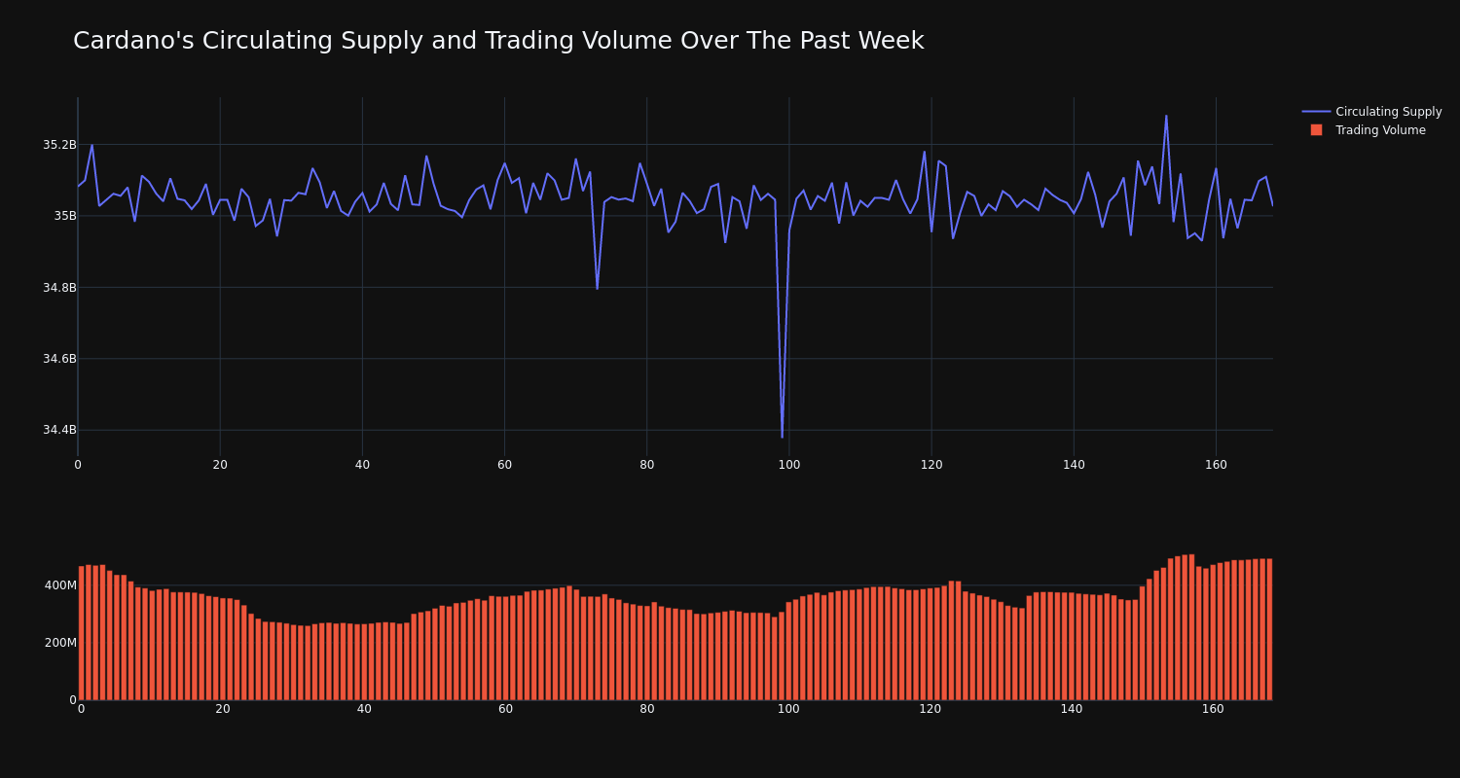This screenshot has width=1460, height=778.
Task: Click the x-axis label 160 on volume chart
Action: tap(1213, 709)
